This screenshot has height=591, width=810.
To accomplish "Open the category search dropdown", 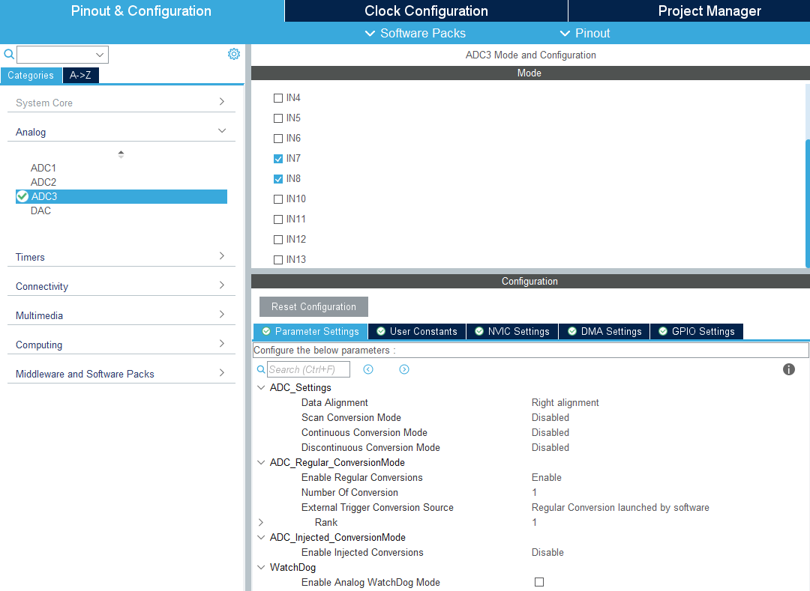I will (x=100, y=55).
